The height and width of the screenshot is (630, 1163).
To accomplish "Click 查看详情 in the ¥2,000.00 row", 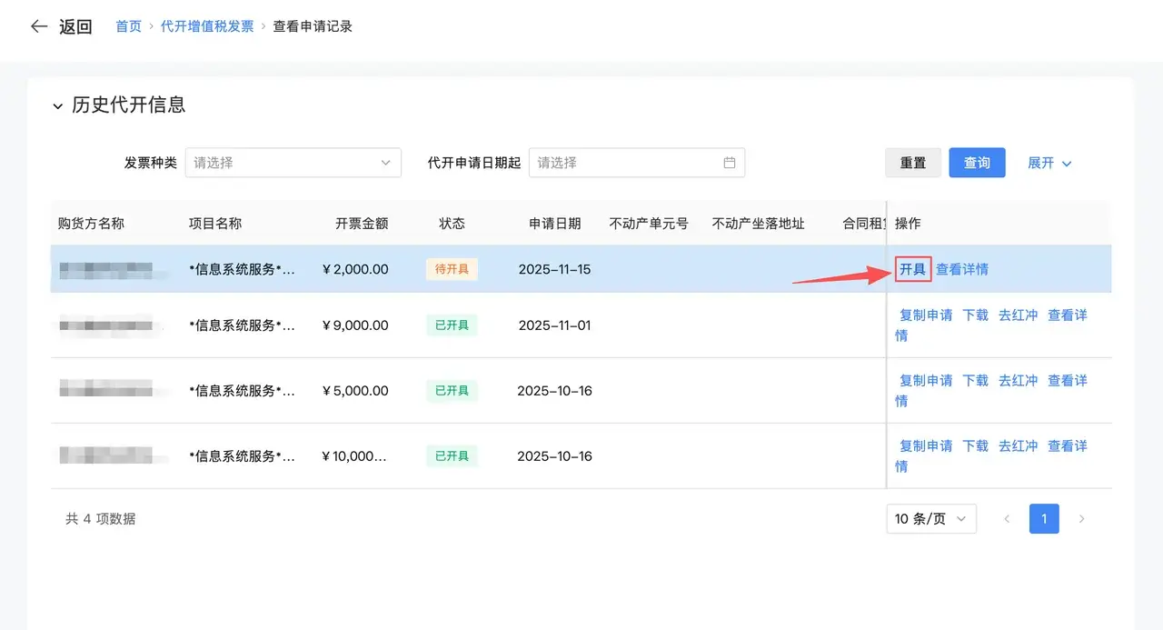I will coord(962,269).
